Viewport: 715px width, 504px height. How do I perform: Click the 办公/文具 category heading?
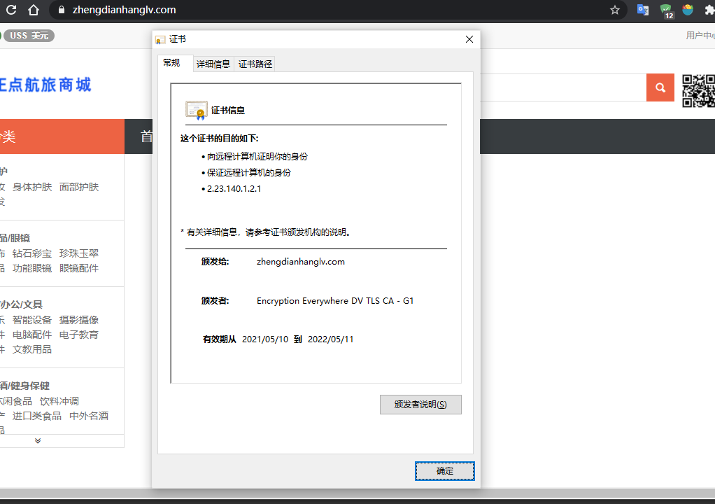pyautogui.click(x=21, y=304)
